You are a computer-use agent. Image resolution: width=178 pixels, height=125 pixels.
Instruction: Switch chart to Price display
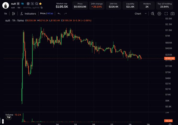(x=43, y=14)
